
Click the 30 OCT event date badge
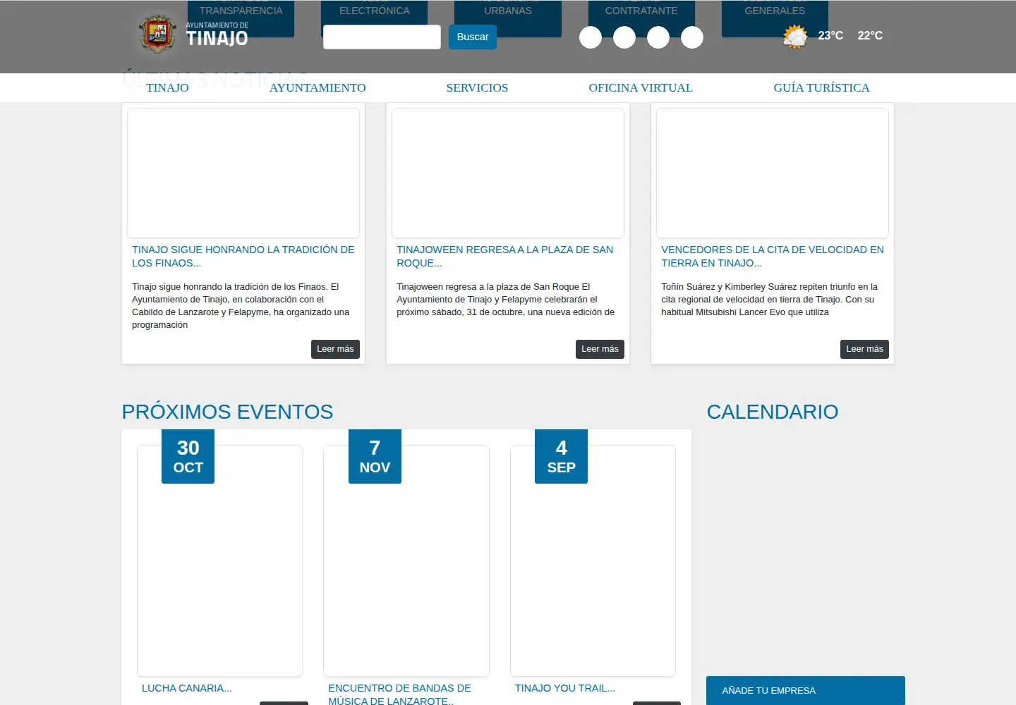pos(188,456)
